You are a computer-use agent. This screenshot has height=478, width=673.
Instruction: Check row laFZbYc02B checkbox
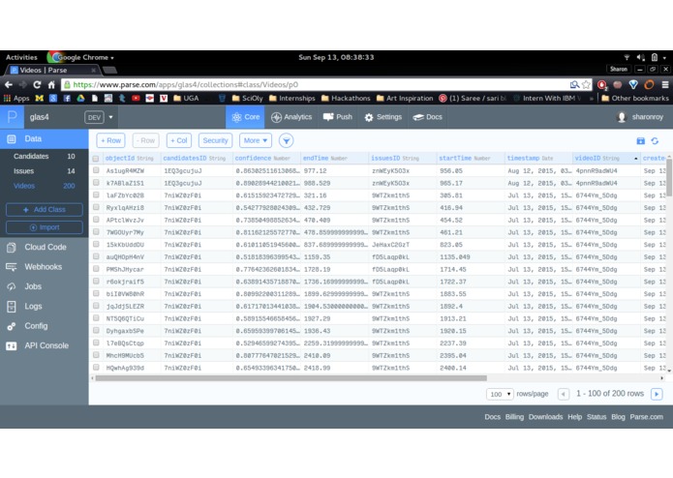click(96, 195)
